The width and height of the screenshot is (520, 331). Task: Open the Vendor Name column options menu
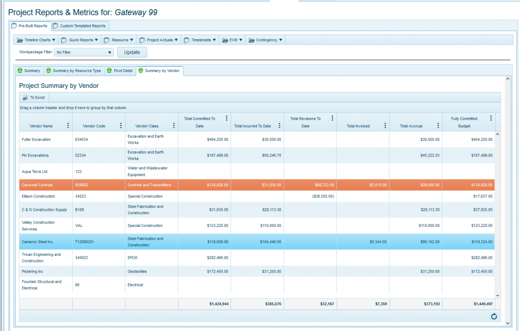point(68,125)
